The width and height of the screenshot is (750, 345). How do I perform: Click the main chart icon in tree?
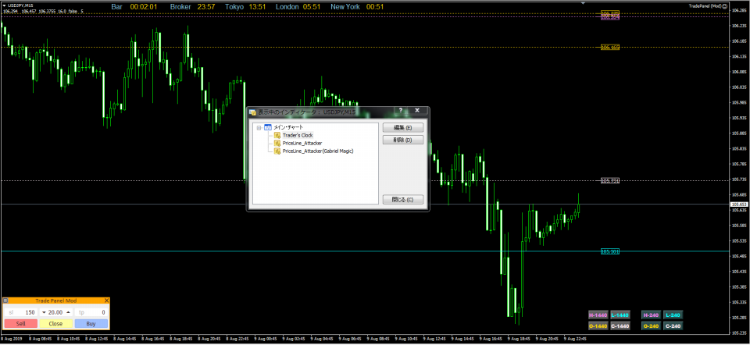coord(268,126)
